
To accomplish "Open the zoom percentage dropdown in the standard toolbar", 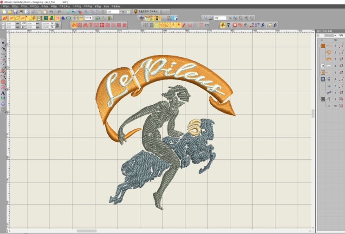I will 120,12.
